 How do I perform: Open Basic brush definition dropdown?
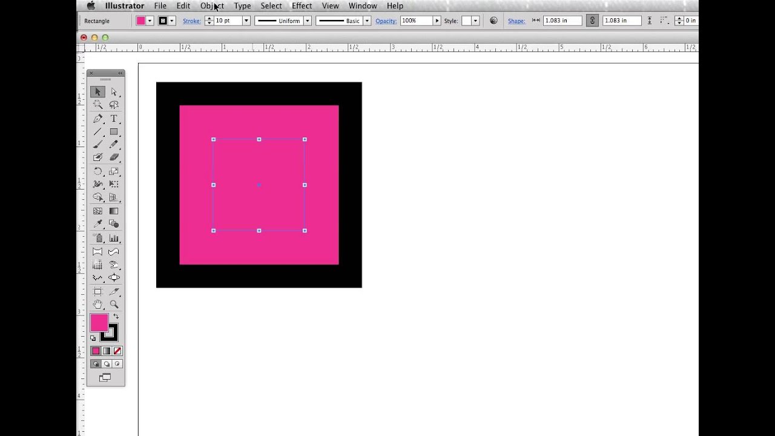(x=367, y=21)
